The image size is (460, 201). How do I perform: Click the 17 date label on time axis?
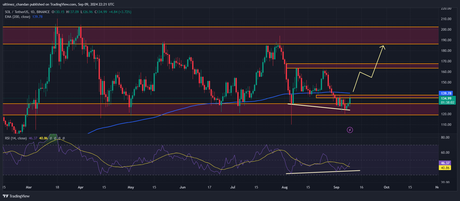(209, 187)
